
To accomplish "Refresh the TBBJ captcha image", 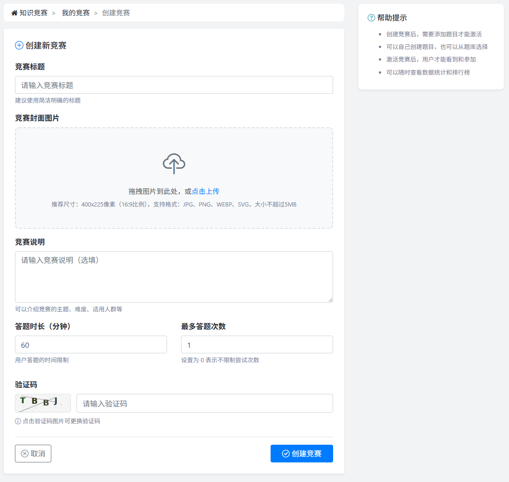I will coord(43,403).
